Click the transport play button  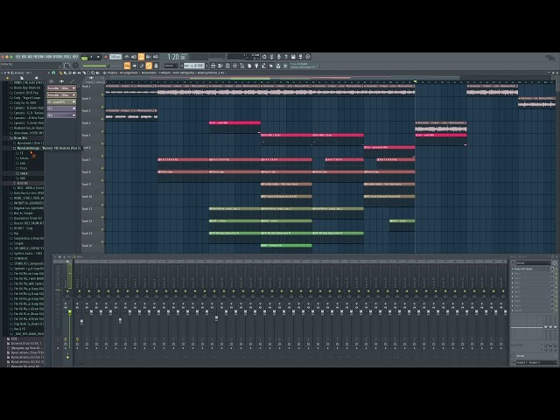(x=91, y=57)
